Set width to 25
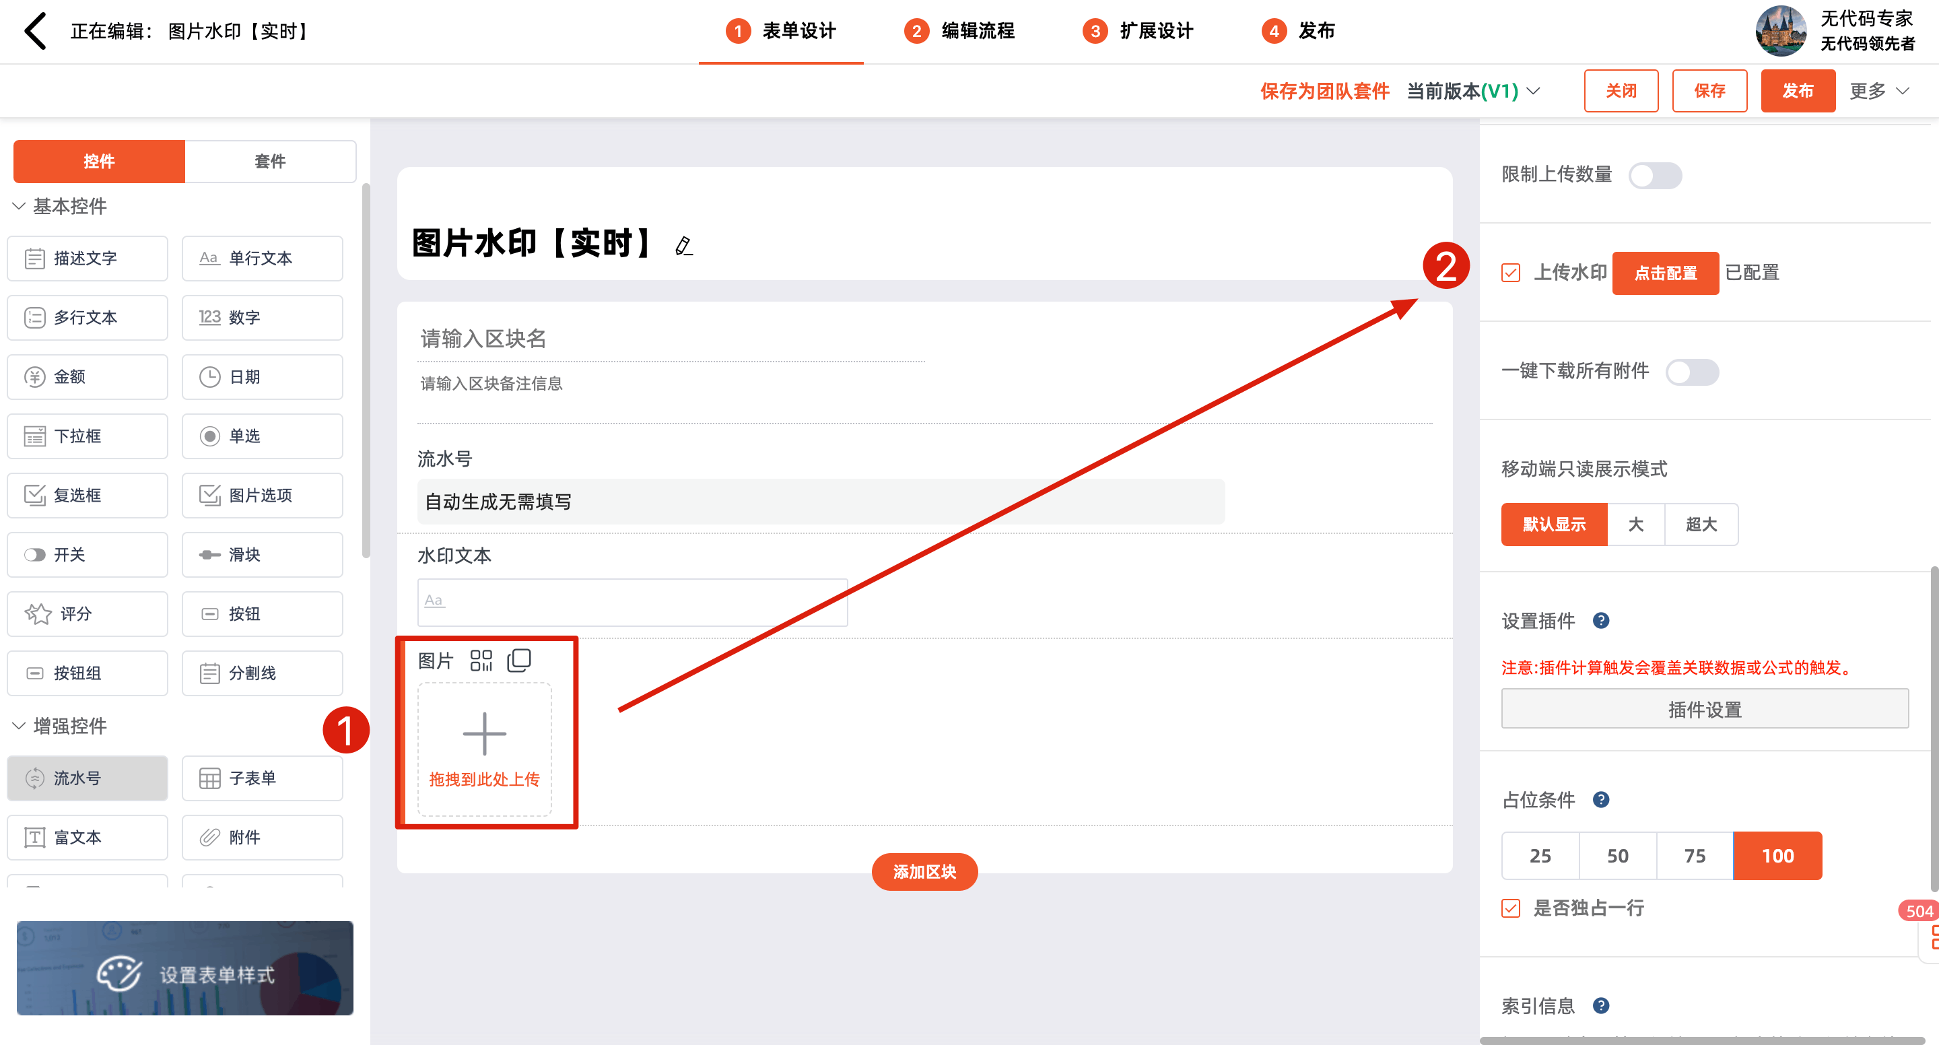The width and height of the screenshot is (1939, 1045). point(1540,856)
